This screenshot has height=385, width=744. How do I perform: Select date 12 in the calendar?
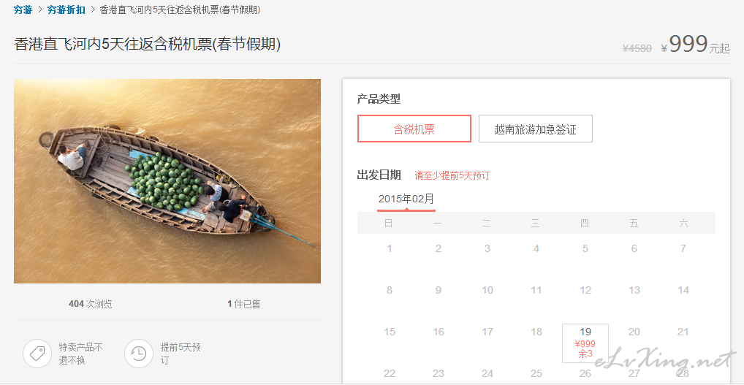point(585,290)
